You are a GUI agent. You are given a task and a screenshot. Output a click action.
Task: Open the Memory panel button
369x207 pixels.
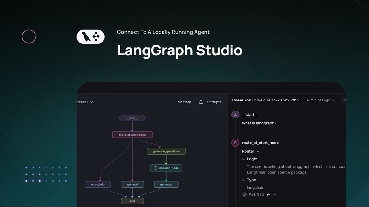click(184, 102)
